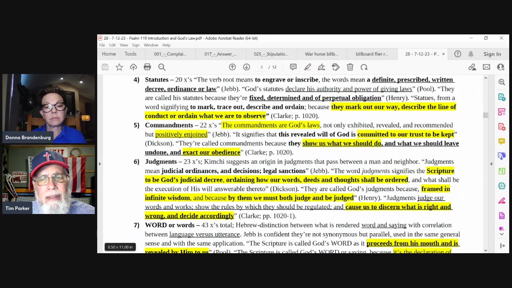
Task: Bookmark the file with the star icon
Action: coord(119,67)
